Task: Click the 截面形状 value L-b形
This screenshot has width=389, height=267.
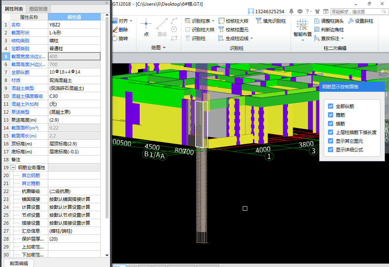Action: [74, 32]
